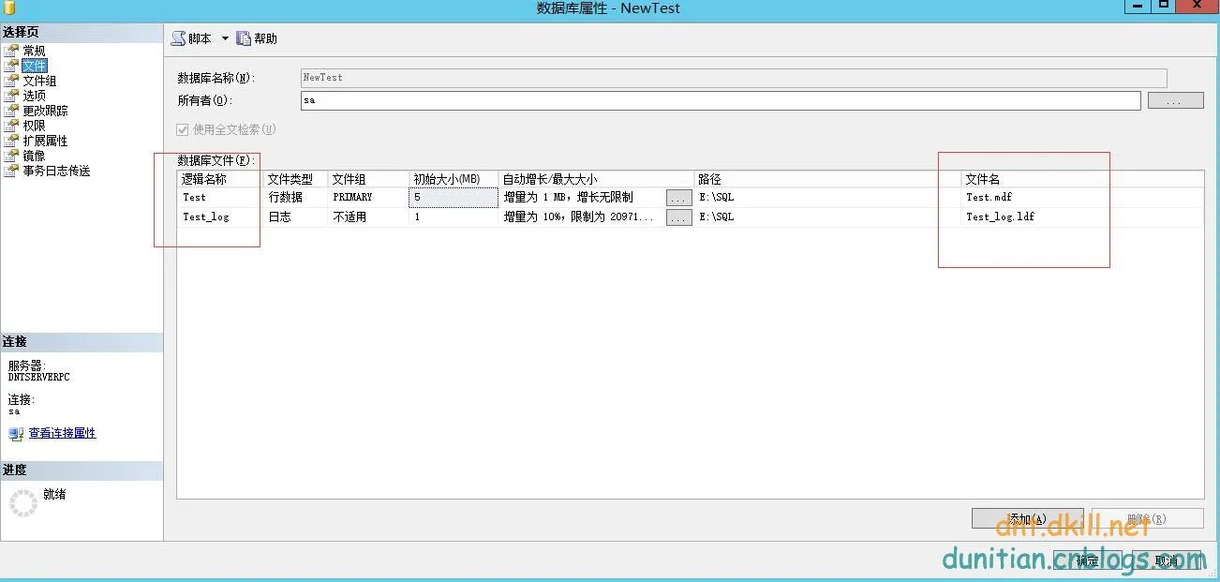Open the 事务日志传送 page
Viewport: 1220px width, 582px height.
tap(56, 171)
